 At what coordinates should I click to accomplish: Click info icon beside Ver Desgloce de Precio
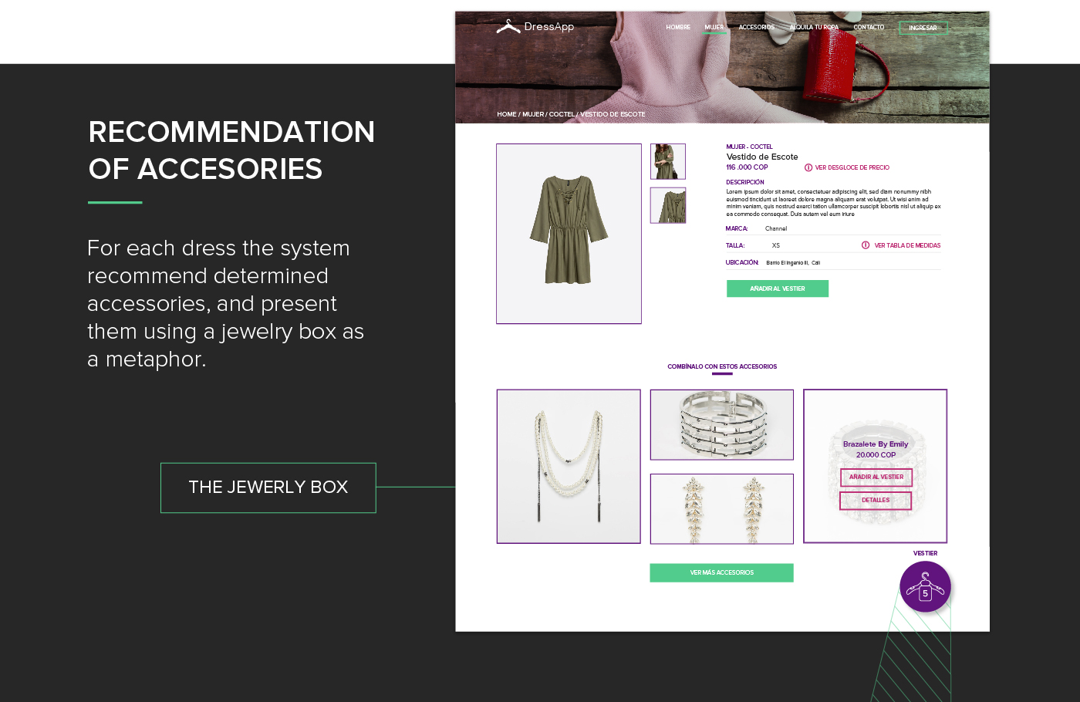(808, 167)
